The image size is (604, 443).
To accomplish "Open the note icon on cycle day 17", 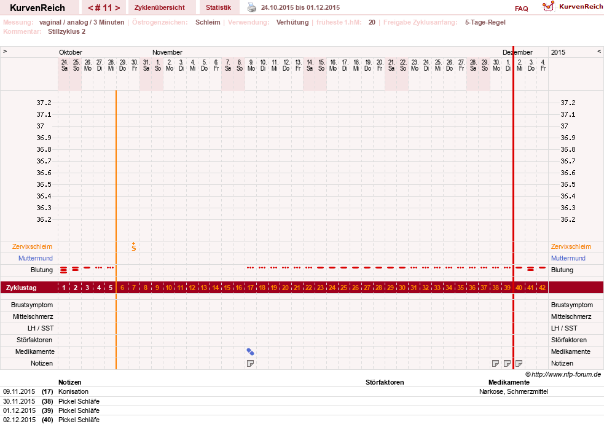I will 250,363.
